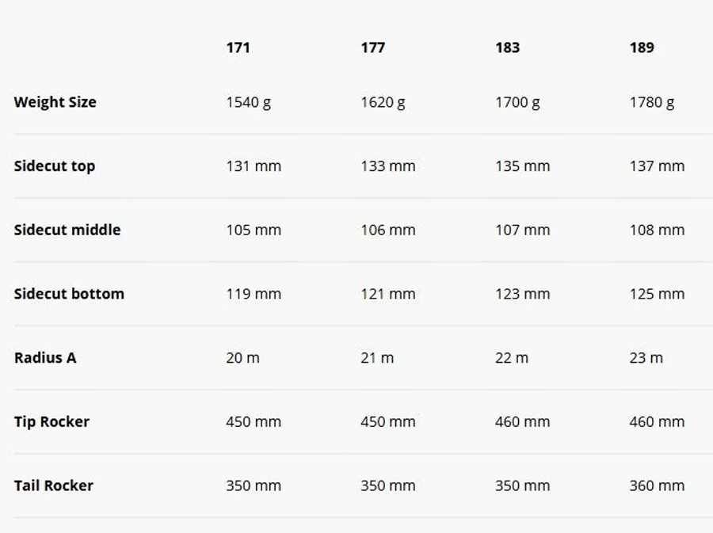Select the 1620 g weight value
The width and height of the screenshot is (713, 533).
[383, 102]
